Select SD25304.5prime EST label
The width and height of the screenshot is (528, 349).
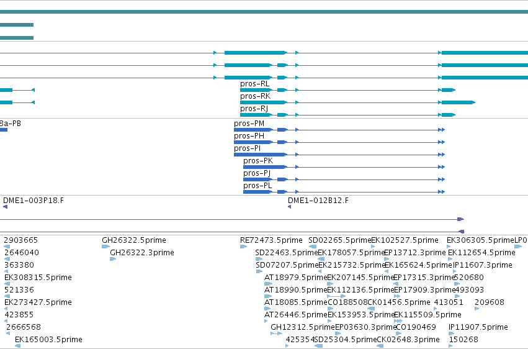(346, 340)
